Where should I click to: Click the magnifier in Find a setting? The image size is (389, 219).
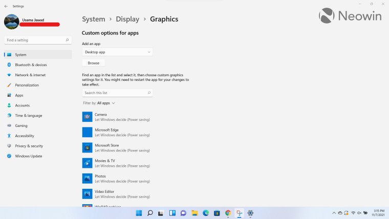pyautogui.click(x=67, y=40)
